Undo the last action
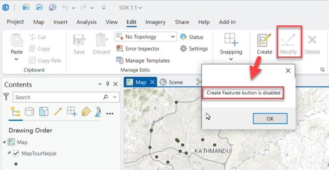Viewport: 329px width, 170px height. (x=65, y=8)
